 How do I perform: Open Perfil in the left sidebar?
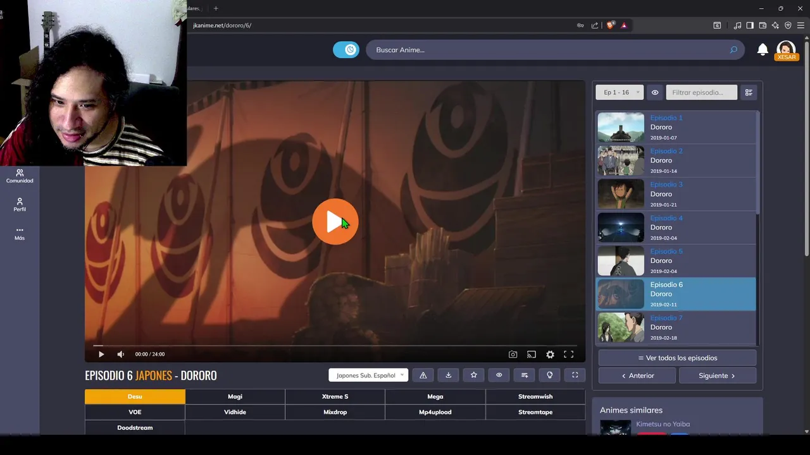click(20, 205)
